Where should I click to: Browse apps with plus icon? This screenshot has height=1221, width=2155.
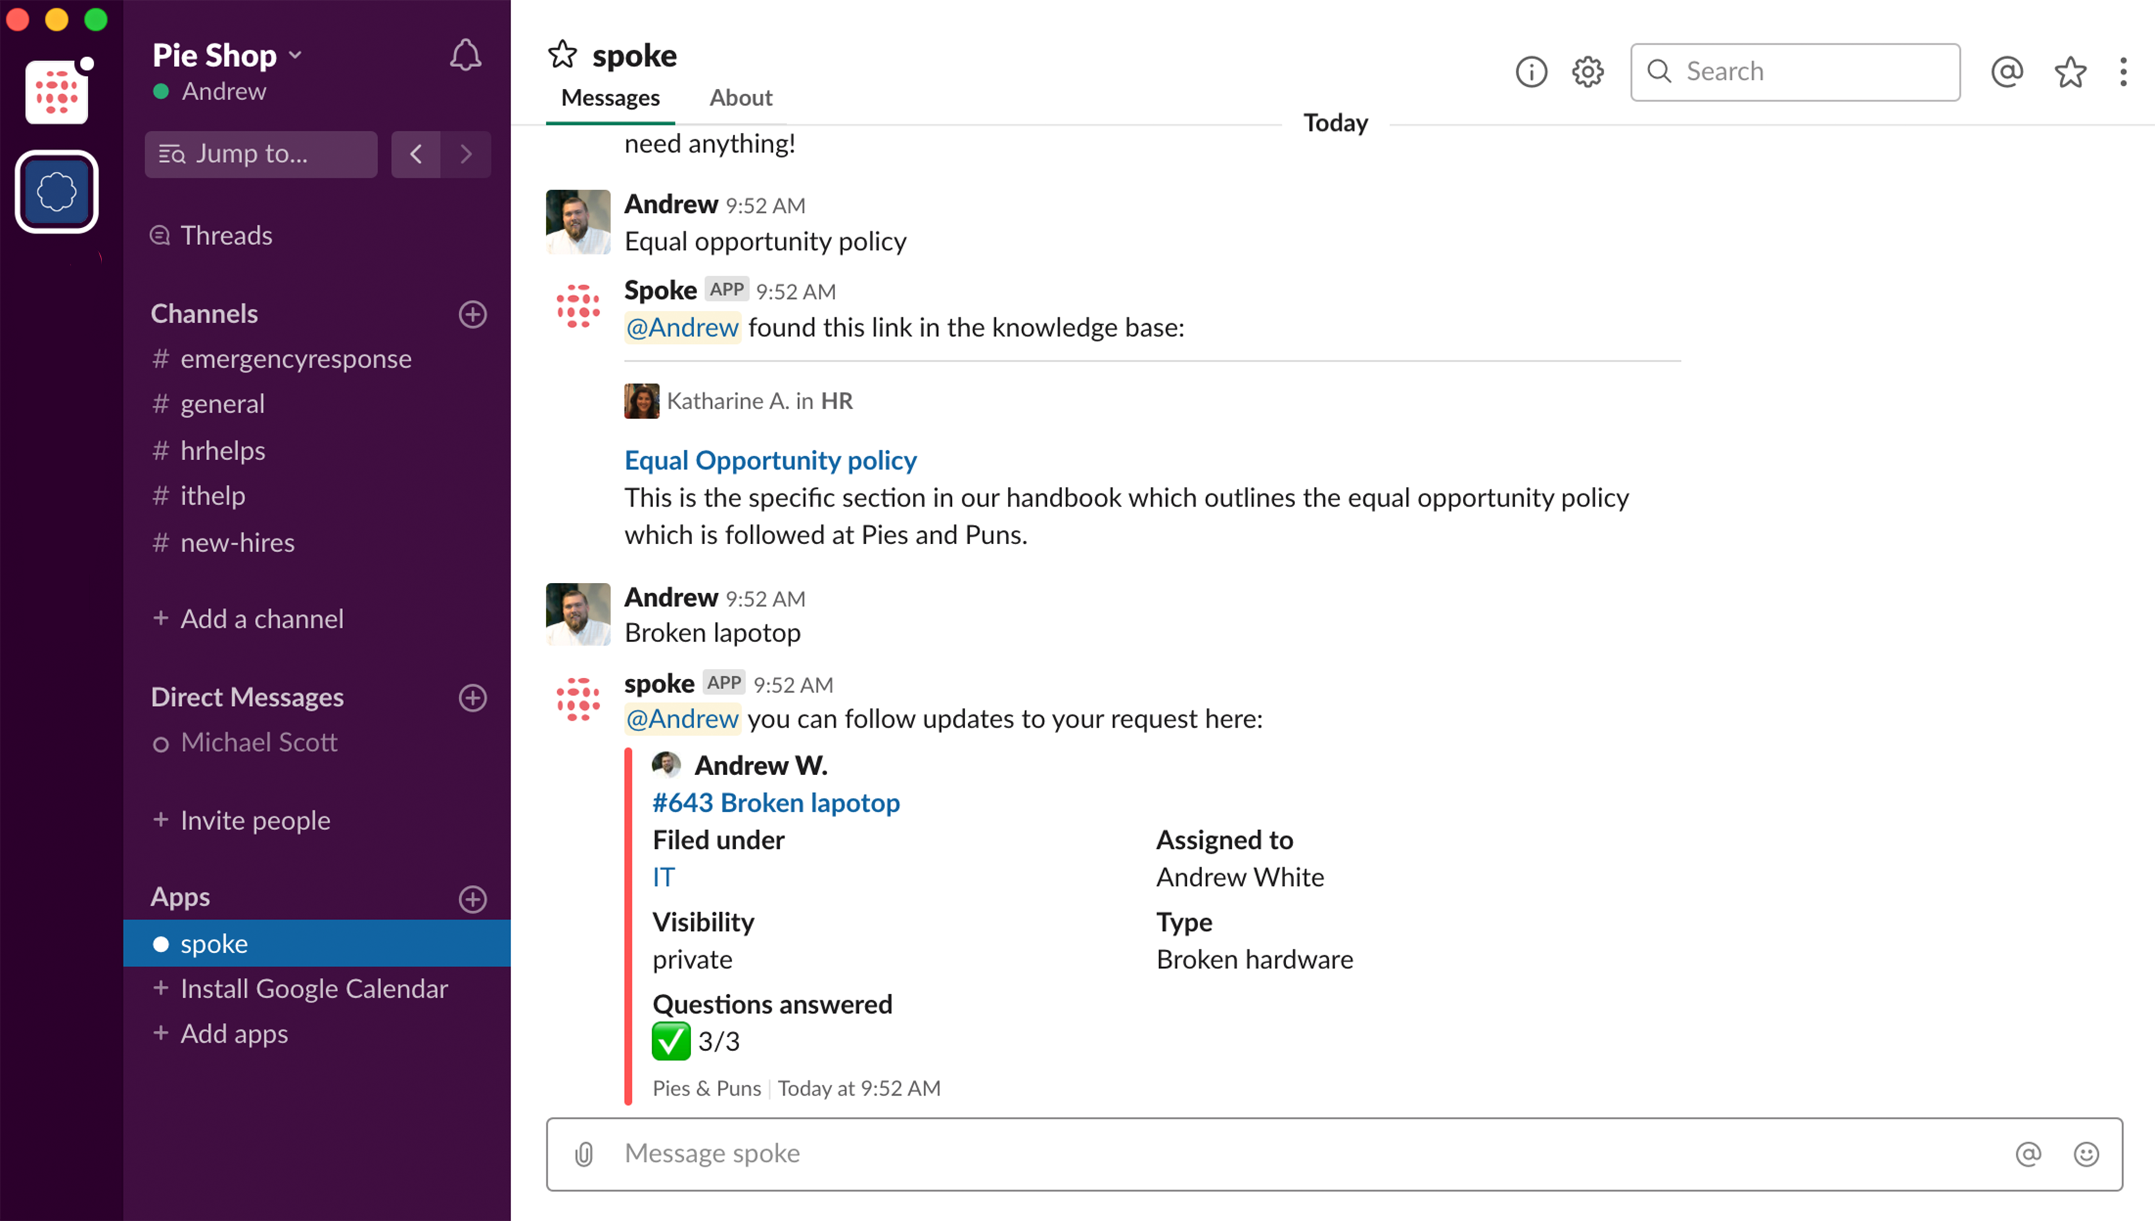click(x=473, y=899)
